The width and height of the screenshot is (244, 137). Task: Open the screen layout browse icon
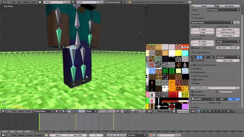pyautogui.click(x=40, y=2)
